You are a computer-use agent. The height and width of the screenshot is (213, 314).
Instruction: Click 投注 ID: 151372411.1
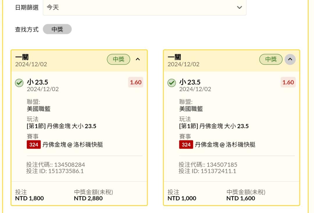point(207,171)
